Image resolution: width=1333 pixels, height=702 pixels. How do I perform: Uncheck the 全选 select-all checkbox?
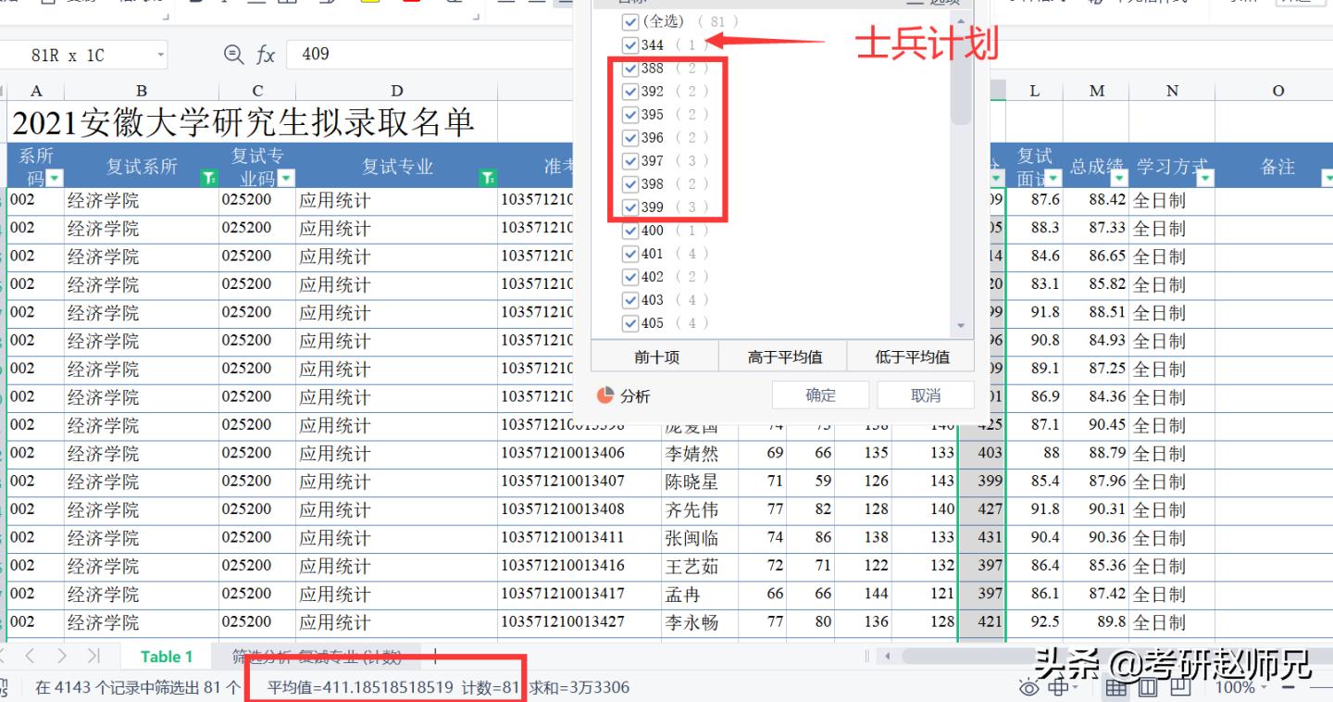631,20
